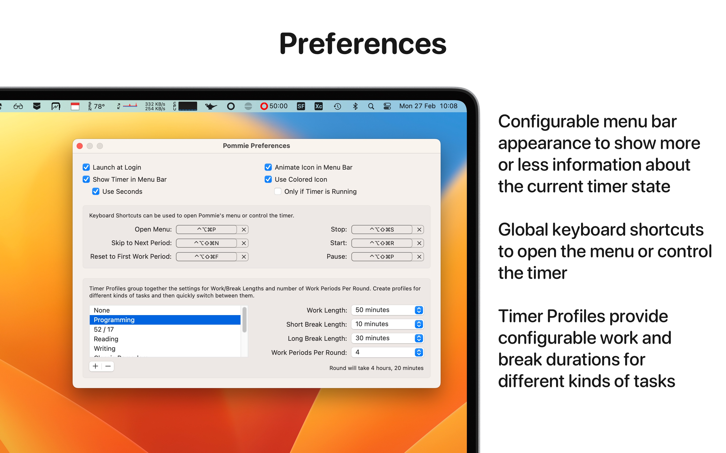The image size is (726, 453).
Task: Click the Time Machine clock icon
Action: [337, 106]
